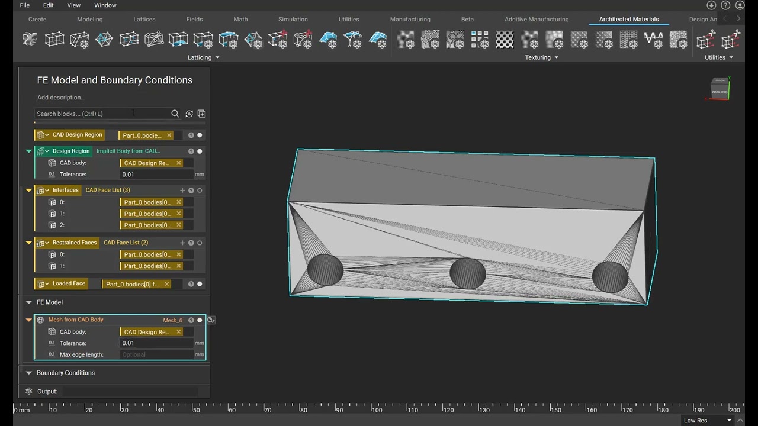The width and height of the screenshot is (758, 426).
Task: Open help for the CAD Design Region block
Action: pos(191,135)
